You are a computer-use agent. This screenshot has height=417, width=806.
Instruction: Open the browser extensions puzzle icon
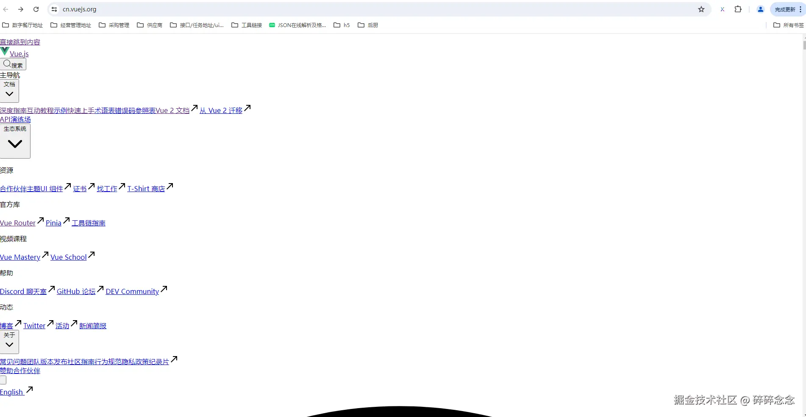(x=738, y=9)
